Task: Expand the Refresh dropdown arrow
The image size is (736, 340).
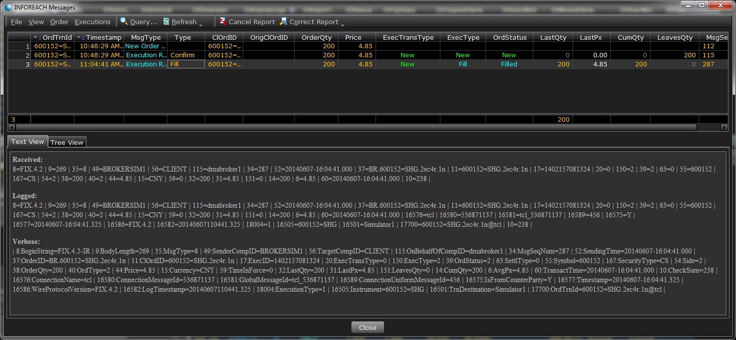Action: tap(201, 25)
